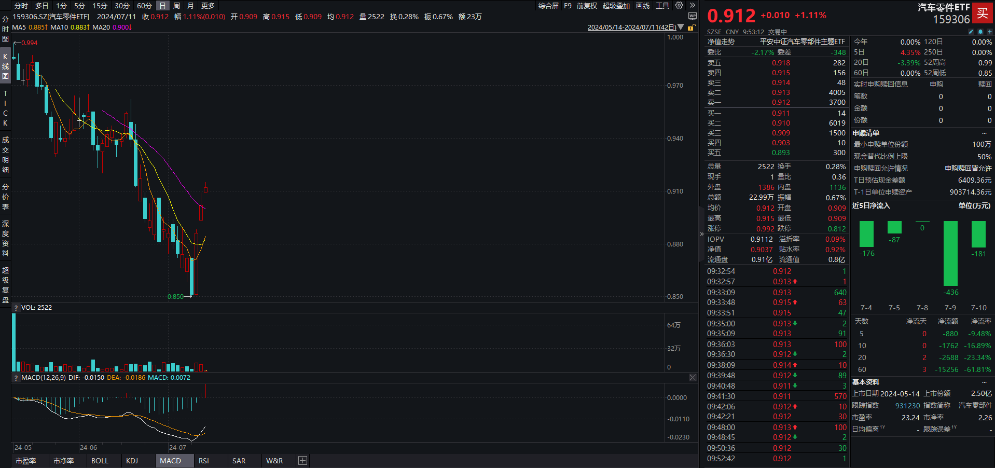Click the pencil edit icon near 159306
995x468 pixels.
[x=971, y=31]
